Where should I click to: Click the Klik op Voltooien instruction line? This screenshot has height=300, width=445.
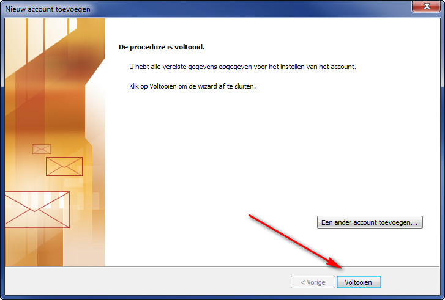coord(192,86)
